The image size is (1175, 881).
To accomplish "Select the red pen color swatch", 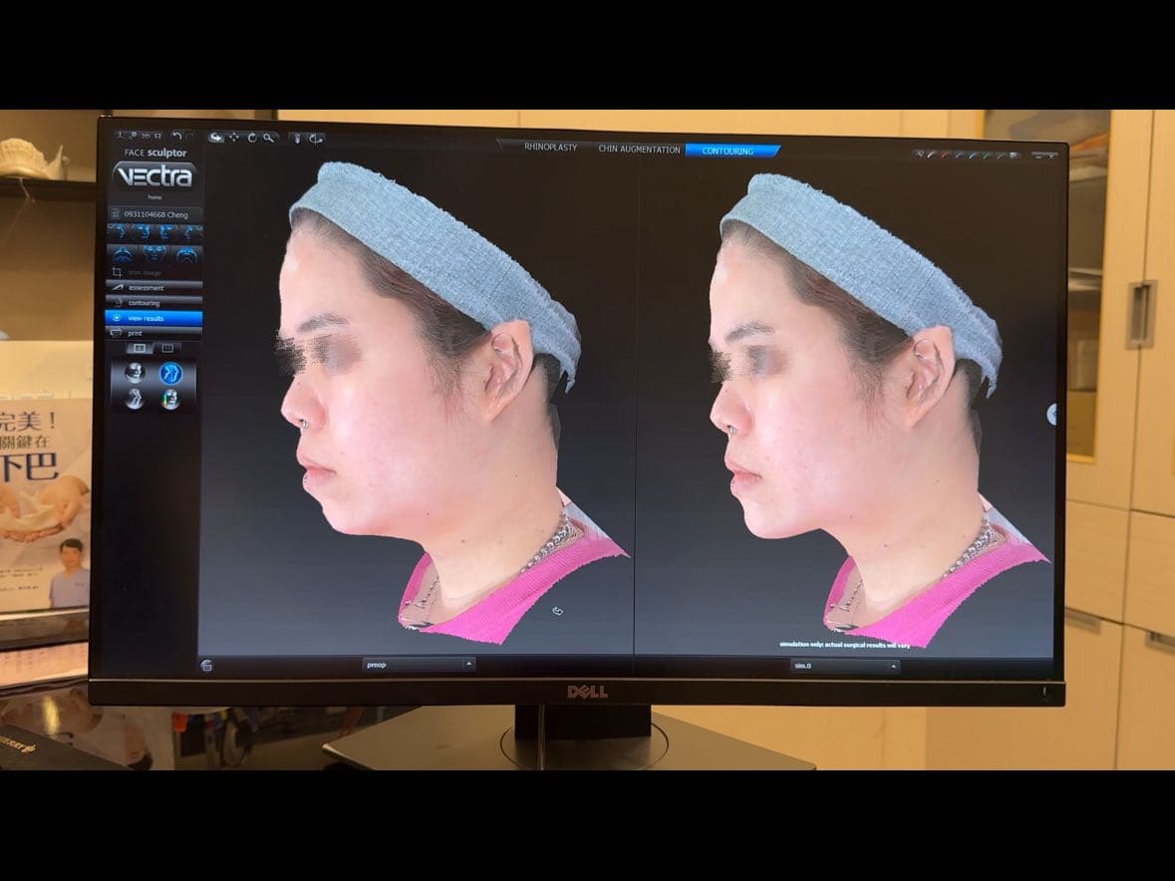I will coord(946,155).
